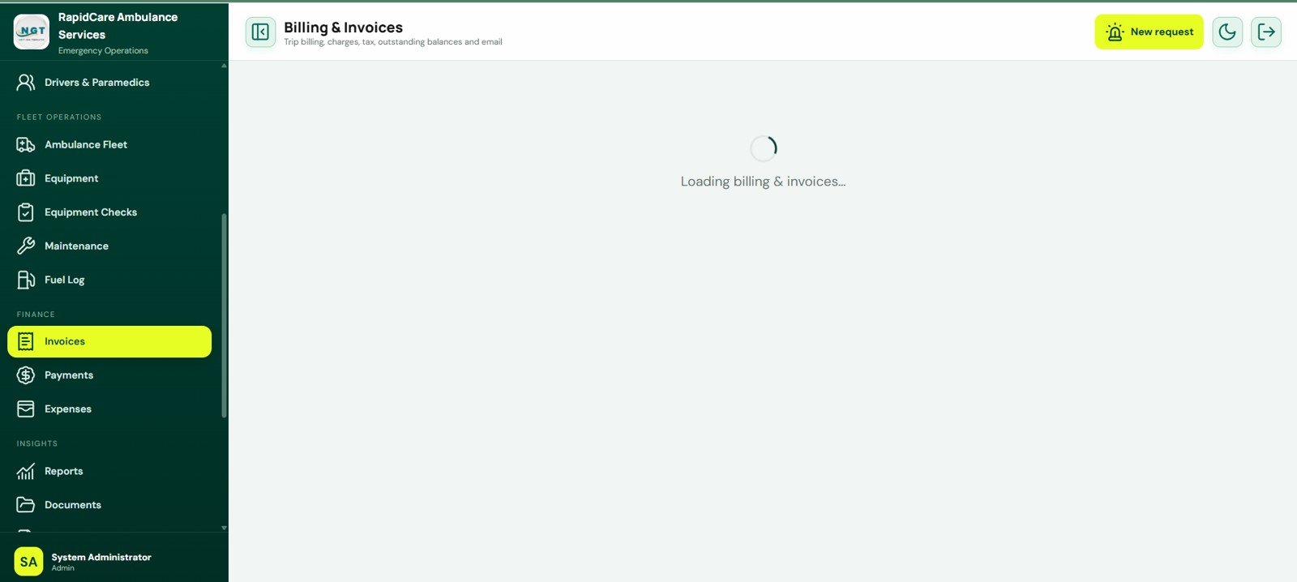This screenshot has height=582, width=1297.
Task: Click the loading spinner
Action: pos(763,148)
